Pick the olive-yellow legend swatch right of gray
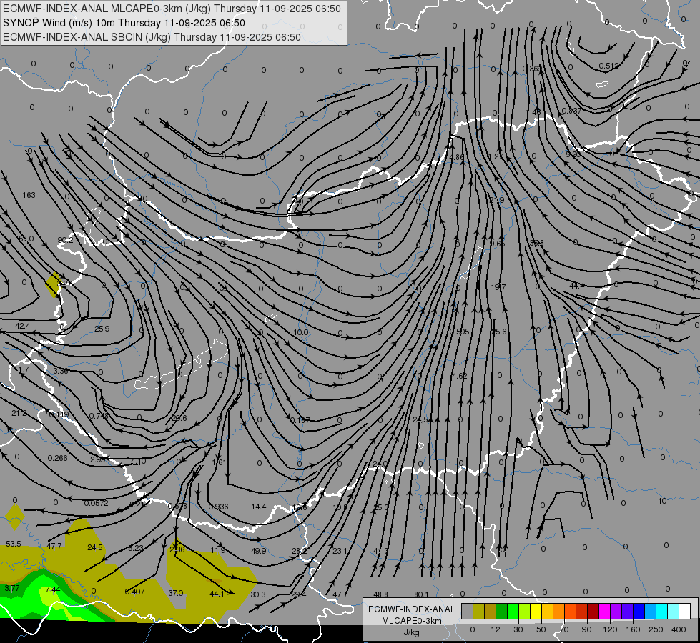700x643 pixels. click(478, 611)
